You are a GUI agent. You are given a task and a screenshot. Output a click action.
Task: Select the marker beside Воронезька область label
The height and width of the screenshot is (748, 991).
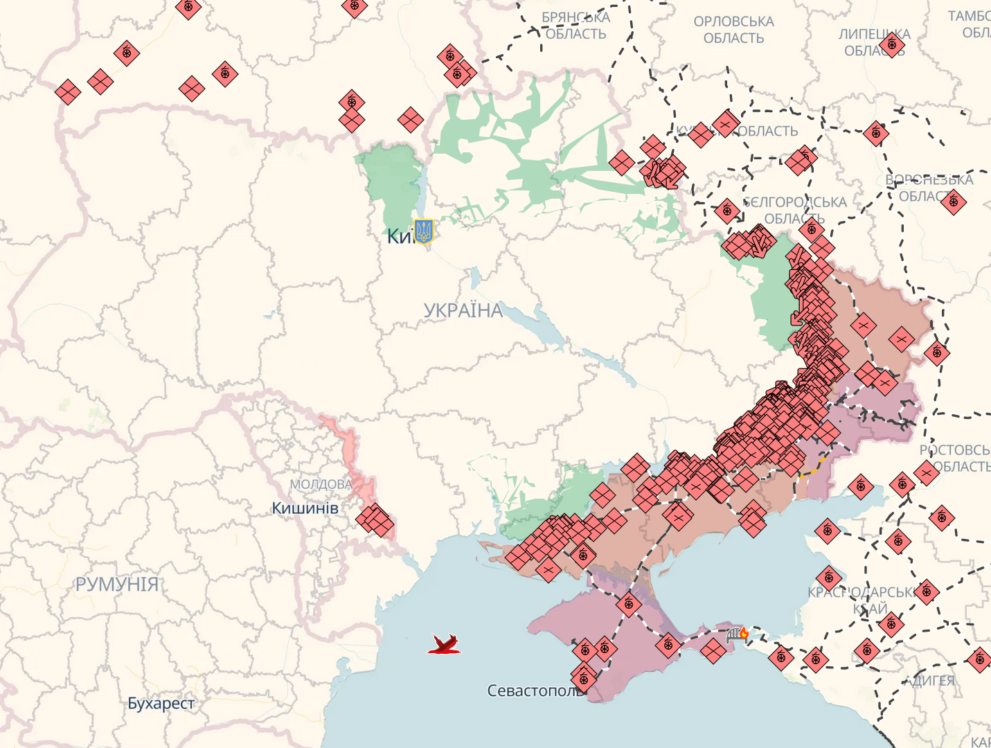(x=953, y=202)
